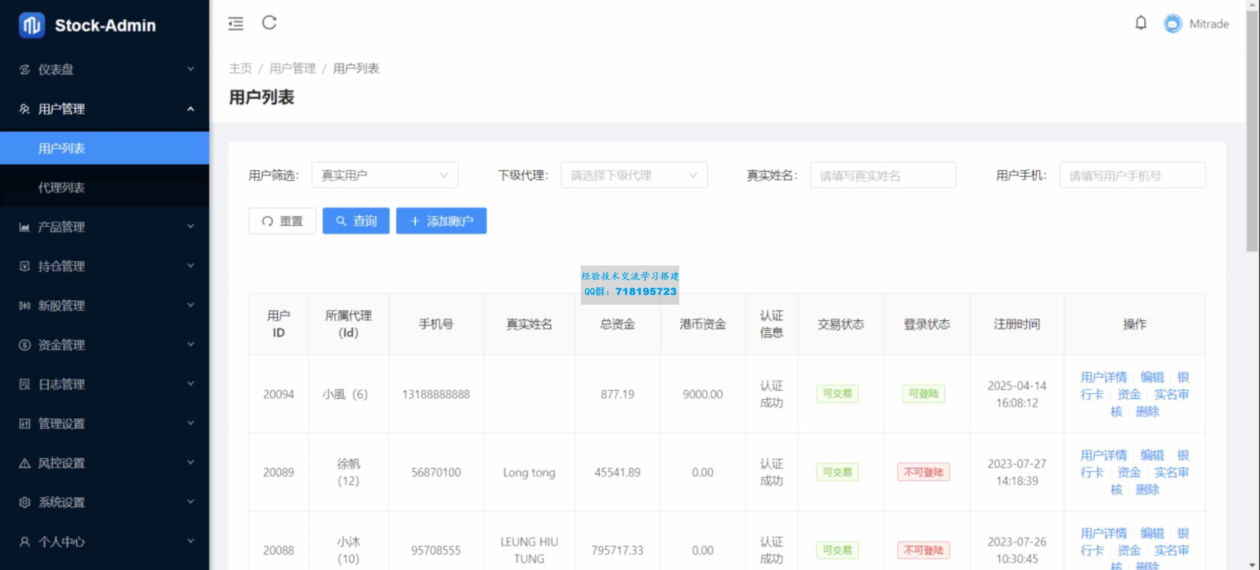Click total funds 45541.89

click(x=617, y=473)
